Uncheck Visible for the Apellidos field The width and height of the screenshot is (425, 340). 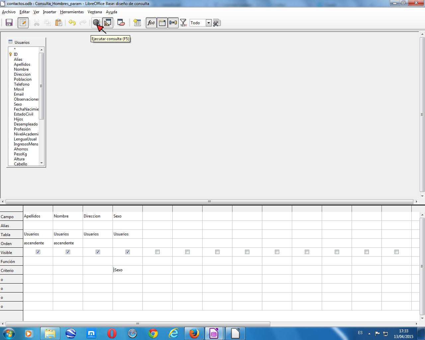[38, 252]
